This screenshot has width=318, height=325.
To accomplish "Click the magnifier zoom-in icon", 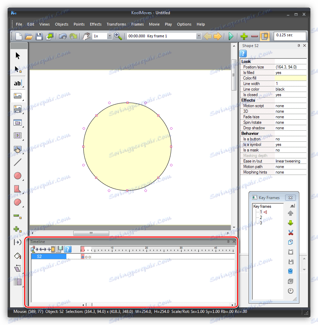I will 118,36.
